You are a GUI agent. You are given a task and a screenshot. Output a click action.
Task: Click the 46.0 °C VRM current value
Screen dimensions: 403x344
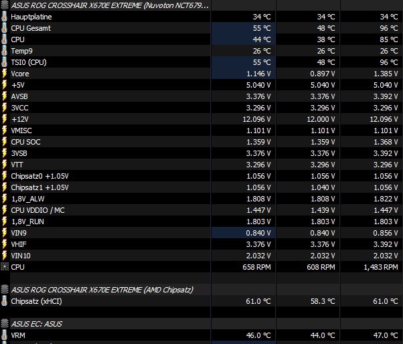(258, 335)
